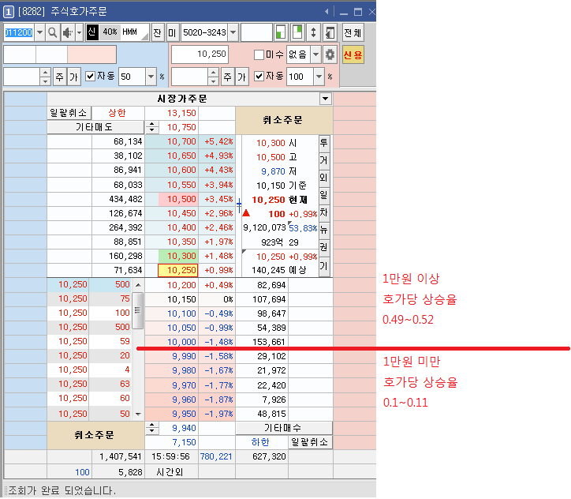
Task: Open the 없음 dropdown
Action: tap(316, 54)
